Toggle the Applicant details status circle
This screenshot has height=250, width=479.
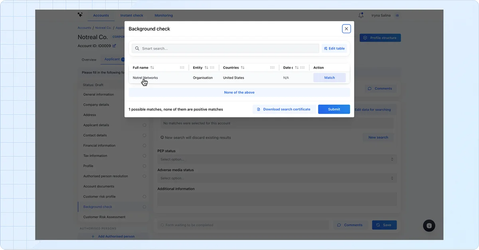(144, 125)
